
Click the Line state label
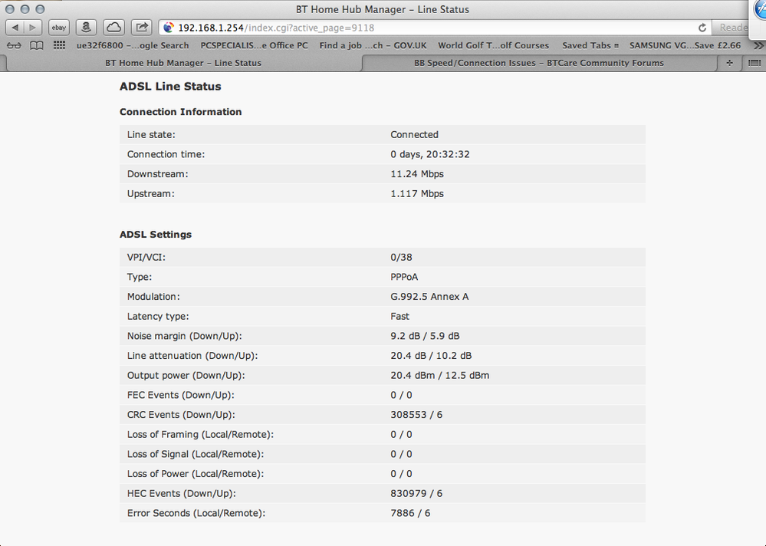(151, 135)
